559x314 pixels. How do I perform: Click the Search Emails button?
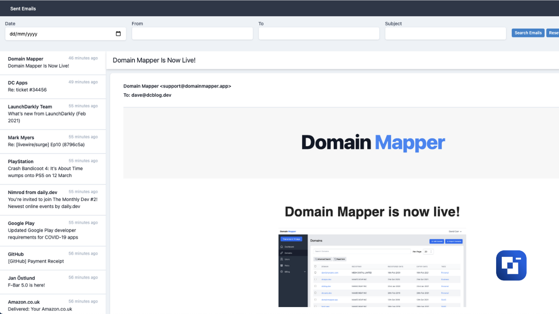(x=528, y=33)
